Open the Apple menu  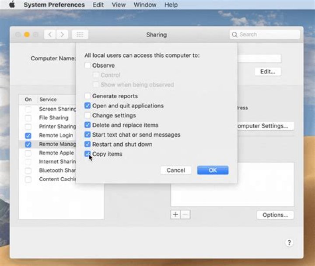[12, 5]
